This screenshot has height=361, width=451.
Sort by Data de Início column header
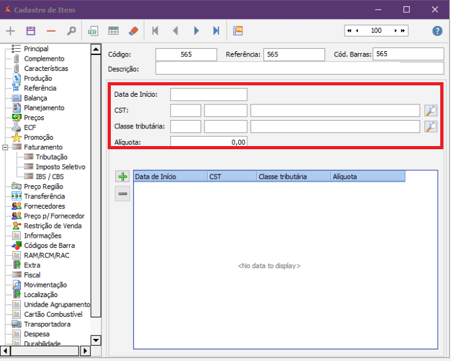coord(171,176)
